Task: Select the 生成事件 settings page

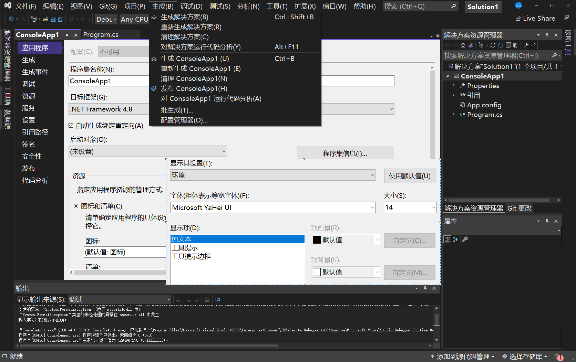Action: 35,72
